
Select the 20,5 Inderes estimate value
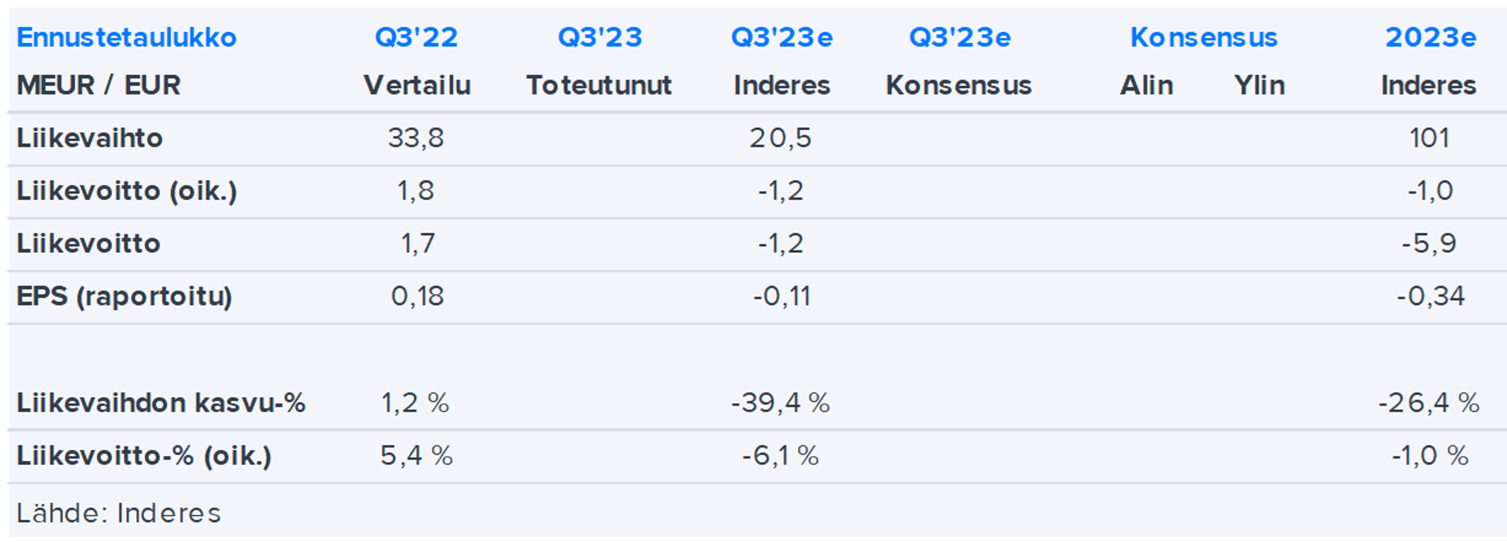(781, 138)
